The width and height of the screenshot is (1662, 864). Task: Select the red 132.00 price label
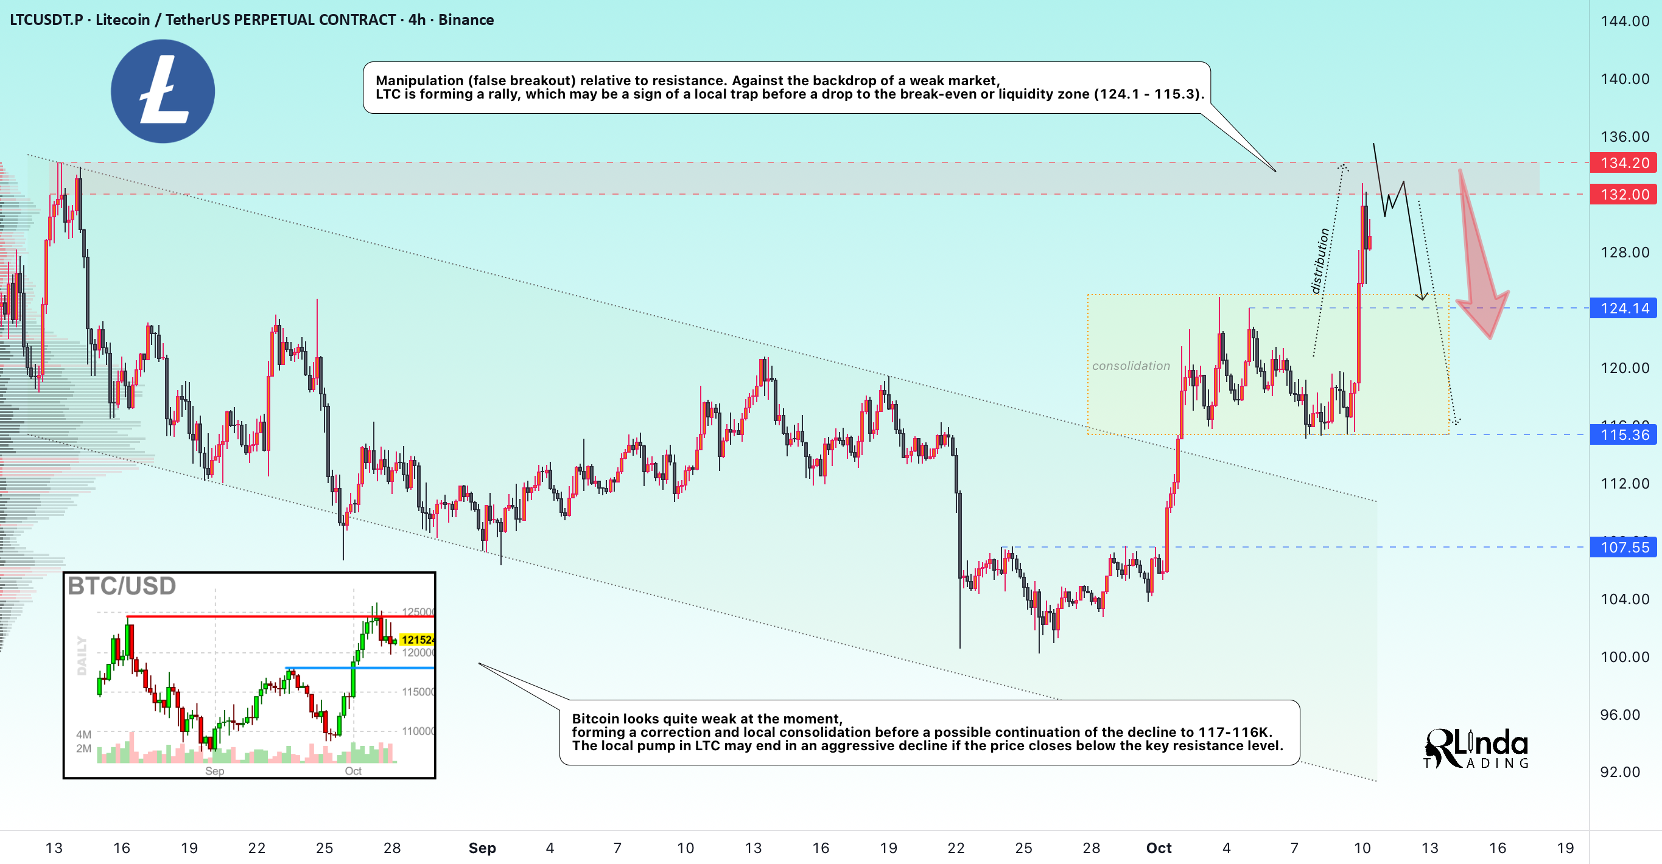(1624, 194)
